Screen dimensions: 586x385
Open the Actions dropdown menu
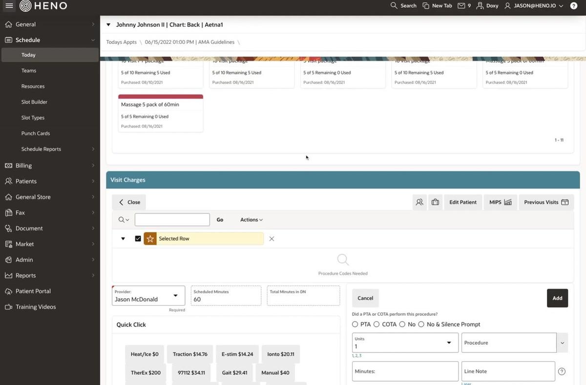[x=251, y=220]
